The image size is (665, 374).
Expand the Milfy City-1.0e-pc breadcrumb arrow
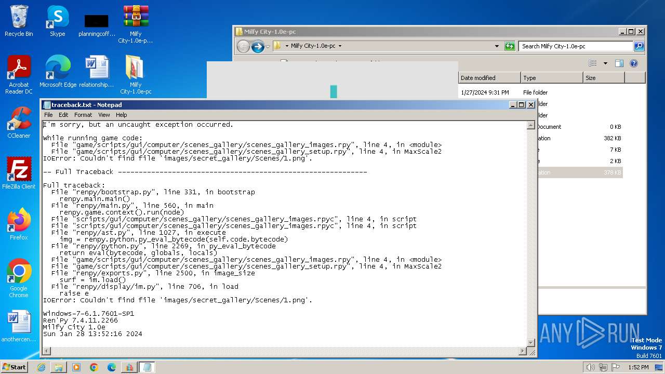[340, 46]
